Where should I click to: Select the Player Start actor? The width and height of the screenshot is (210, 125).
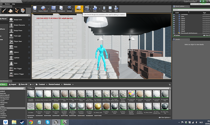click(19, 41)
